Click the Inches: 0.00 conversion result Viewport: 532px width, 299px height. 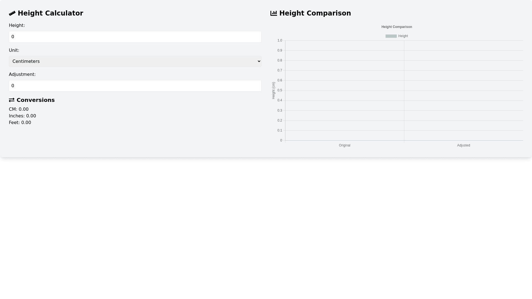[22, 116]
